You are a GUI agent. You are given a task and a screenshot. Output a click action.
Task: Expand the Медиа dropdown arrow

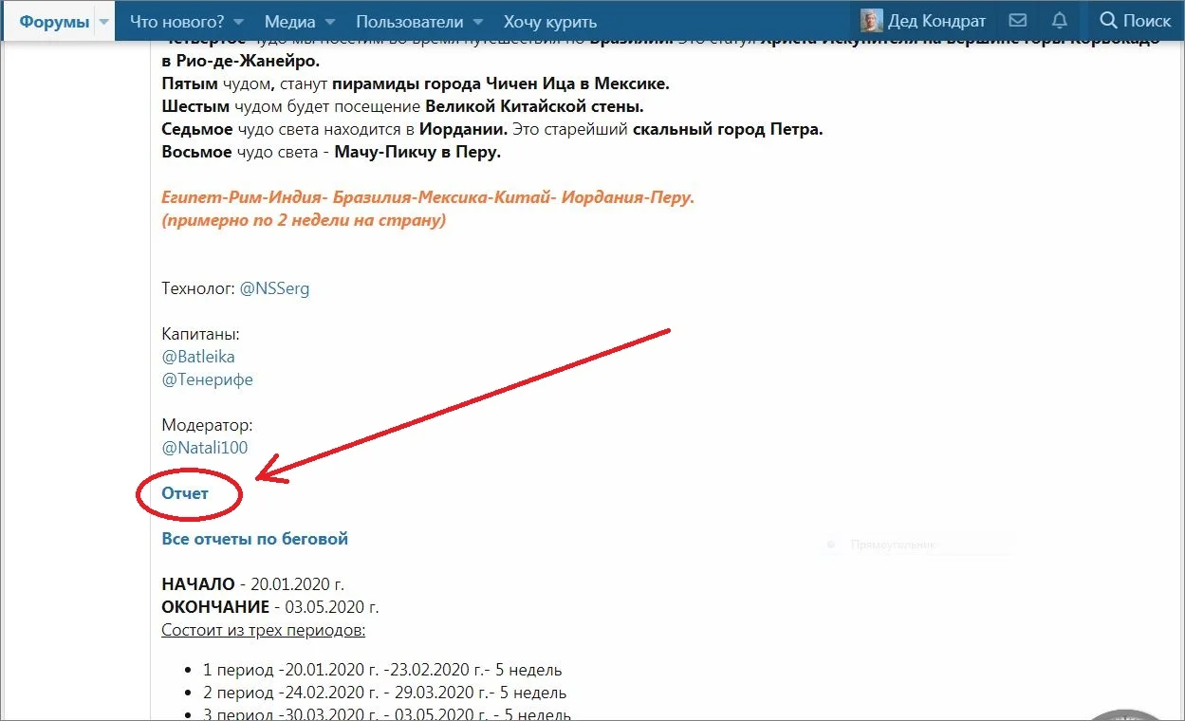(x=329, y=22)
